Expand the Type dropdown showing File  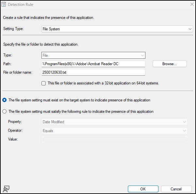click(x=93, y=55)
